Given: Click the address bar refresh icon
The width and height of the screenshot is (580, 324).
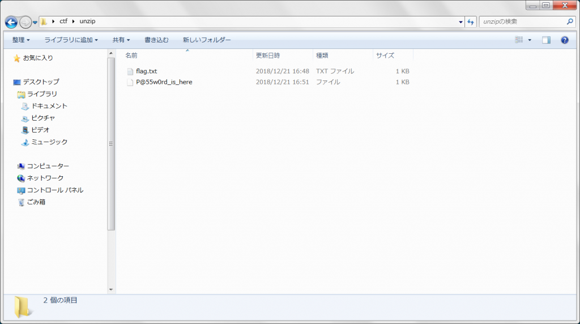Looking at the screenshot, I should (471, 22).
